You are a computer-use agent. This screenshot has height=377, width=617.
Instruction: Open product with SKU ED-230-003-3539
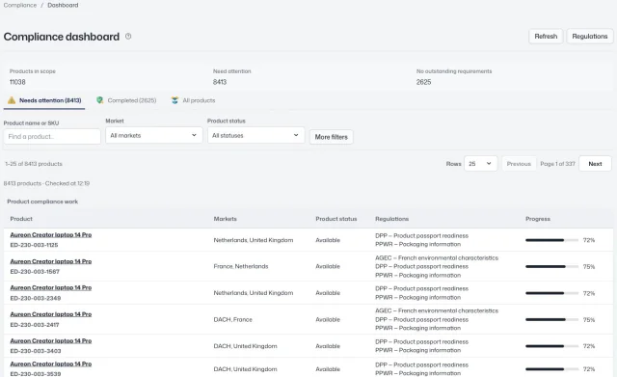51,364
